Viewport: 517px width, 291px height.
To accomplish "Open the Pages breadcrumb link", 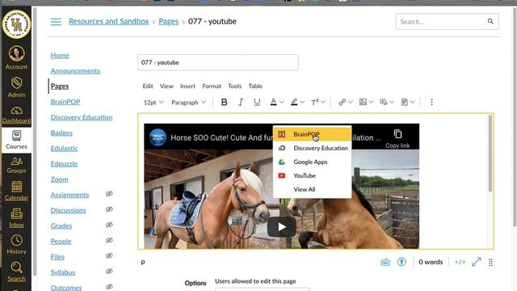I will click(169, 22).
